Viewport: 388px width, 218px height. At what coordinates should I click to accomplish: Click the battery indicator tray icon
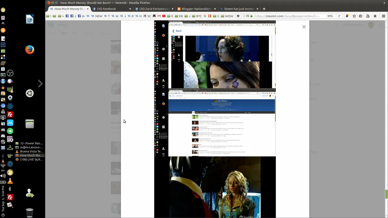point(3,182)
